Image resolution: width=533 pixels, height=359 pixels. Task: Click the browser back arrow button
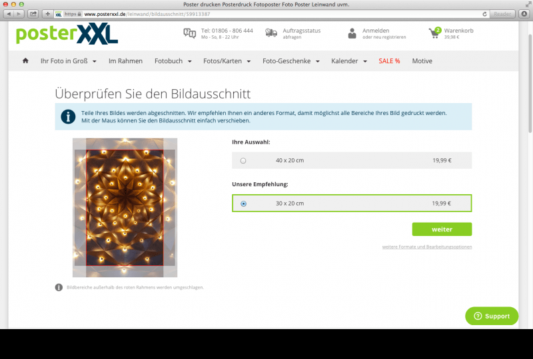9,13
